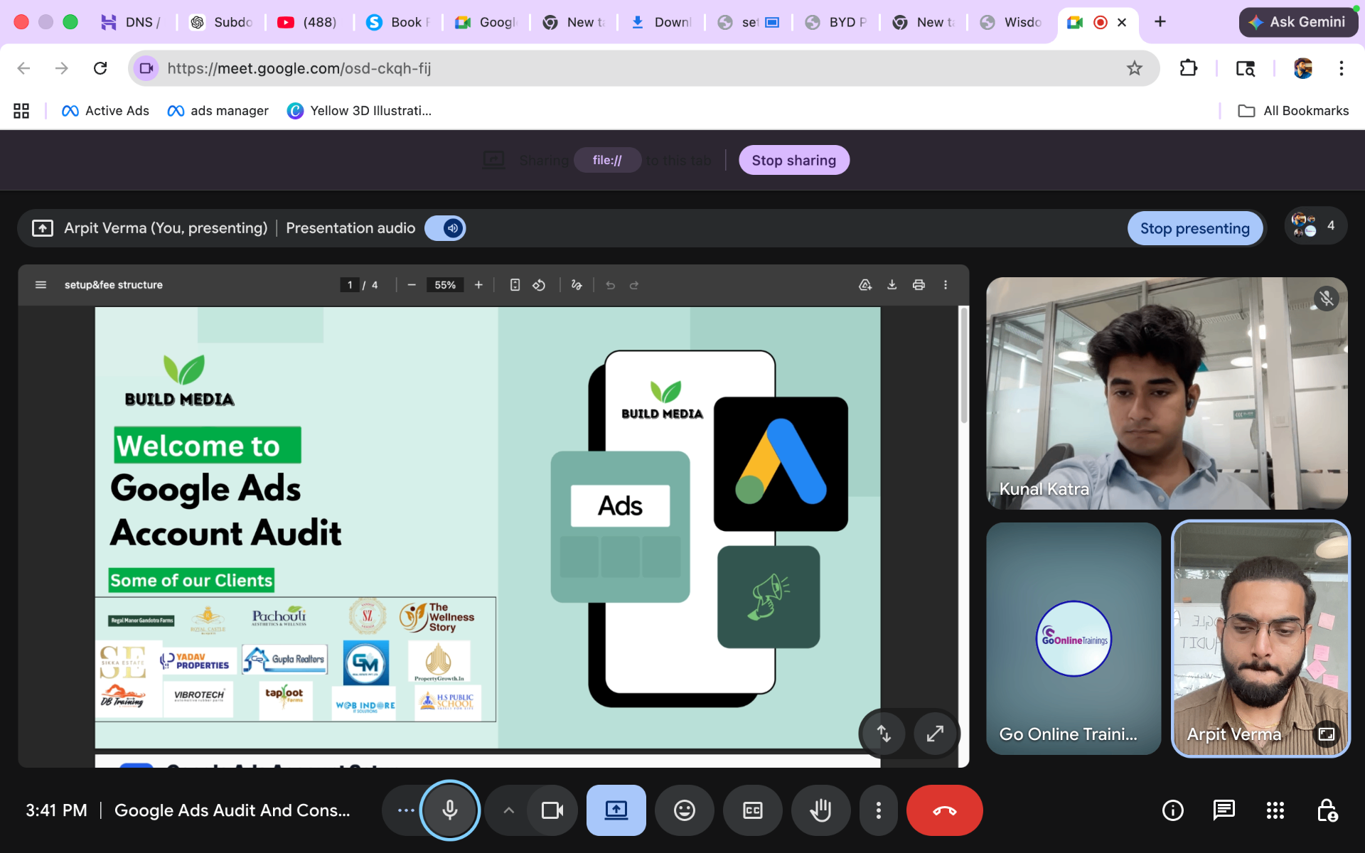1365x853 pixels.
Task: Bookmark this page with the star
Action: pyautogui.click(x=1135, y=68)
